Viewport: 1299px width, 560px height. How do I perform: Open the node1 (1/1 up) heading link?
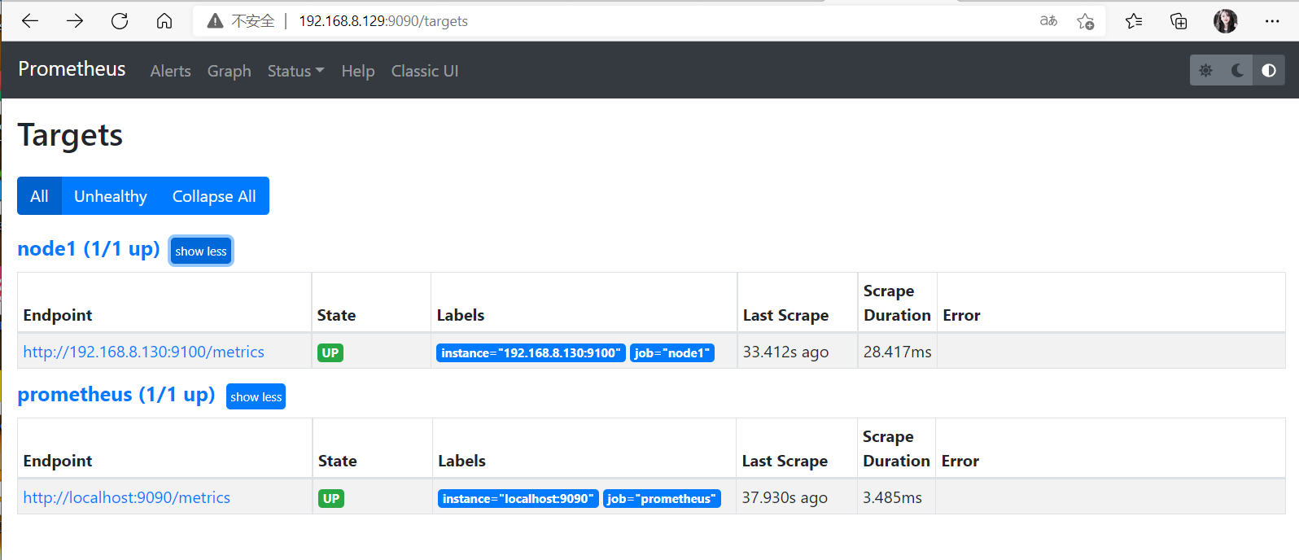[x=89, y=248]
